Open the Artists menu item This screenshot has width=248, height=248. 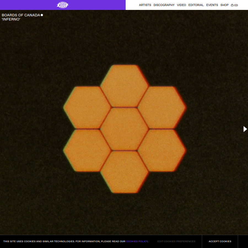pyautogui.click(x=145, y=5)
